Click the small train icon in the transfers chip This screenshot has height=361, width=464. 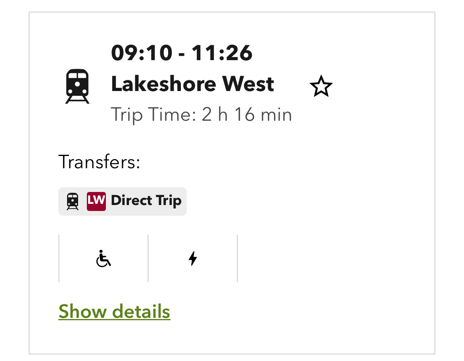[73, 201]
